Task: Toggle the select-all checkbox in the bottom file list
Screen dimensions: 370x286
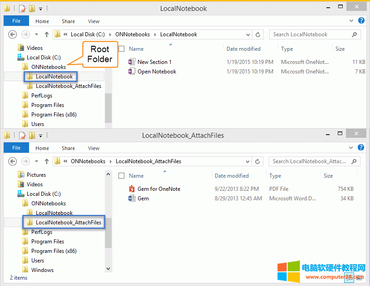Action: [x=122, y=176]
